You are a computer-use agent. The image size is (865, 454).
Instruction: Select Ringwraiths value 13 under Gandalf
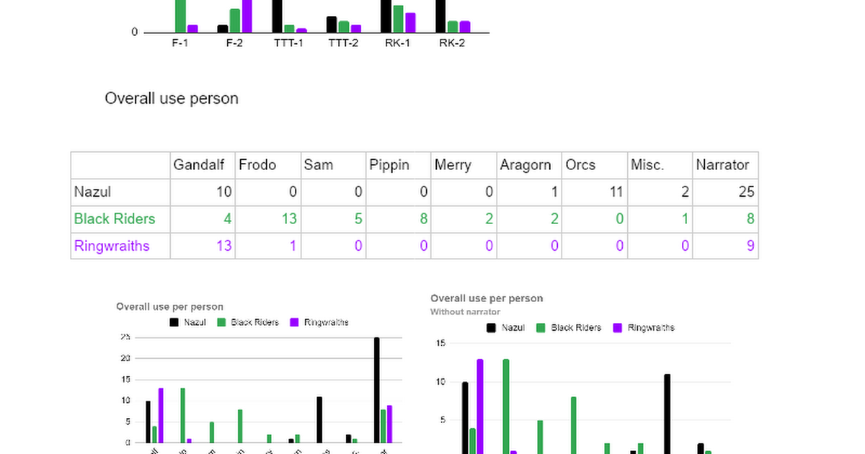click(x=203, y=246)
